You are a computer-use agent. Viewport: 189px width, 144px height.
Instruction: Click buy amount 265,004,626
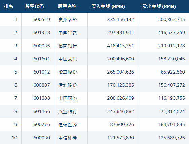[121, 72]
